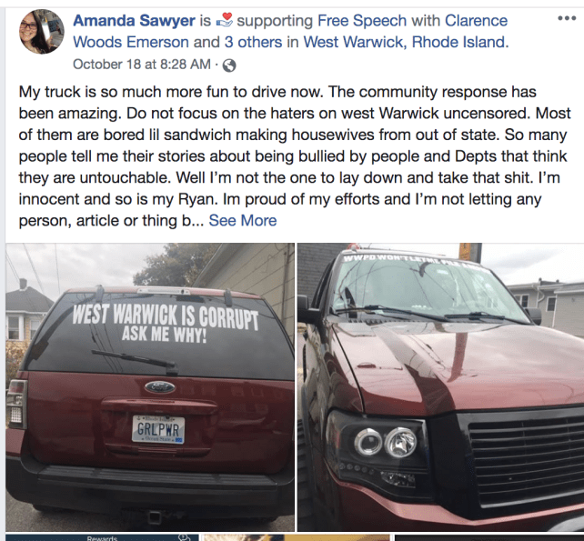Click the GRLPWR license plate in photo
The image size is (584, 541).
158,429
